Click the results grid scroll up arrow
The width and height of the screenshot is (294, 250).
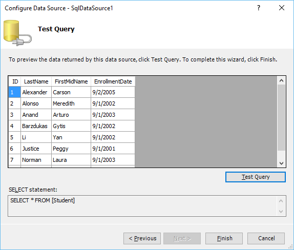281,80
